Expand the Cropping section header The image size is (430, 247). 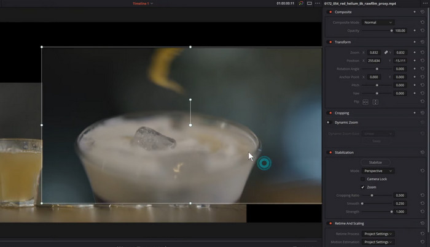pos(342,113)
